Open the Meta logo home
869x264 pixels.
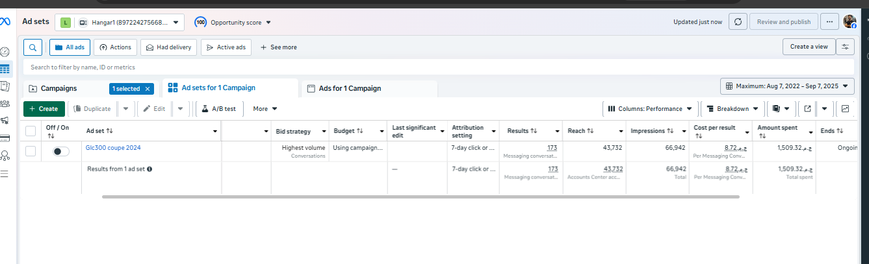[x=5, y=21]
